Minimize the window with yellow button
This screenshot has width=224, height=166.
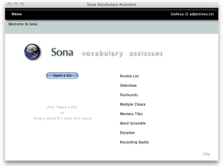tap(15, 4)
